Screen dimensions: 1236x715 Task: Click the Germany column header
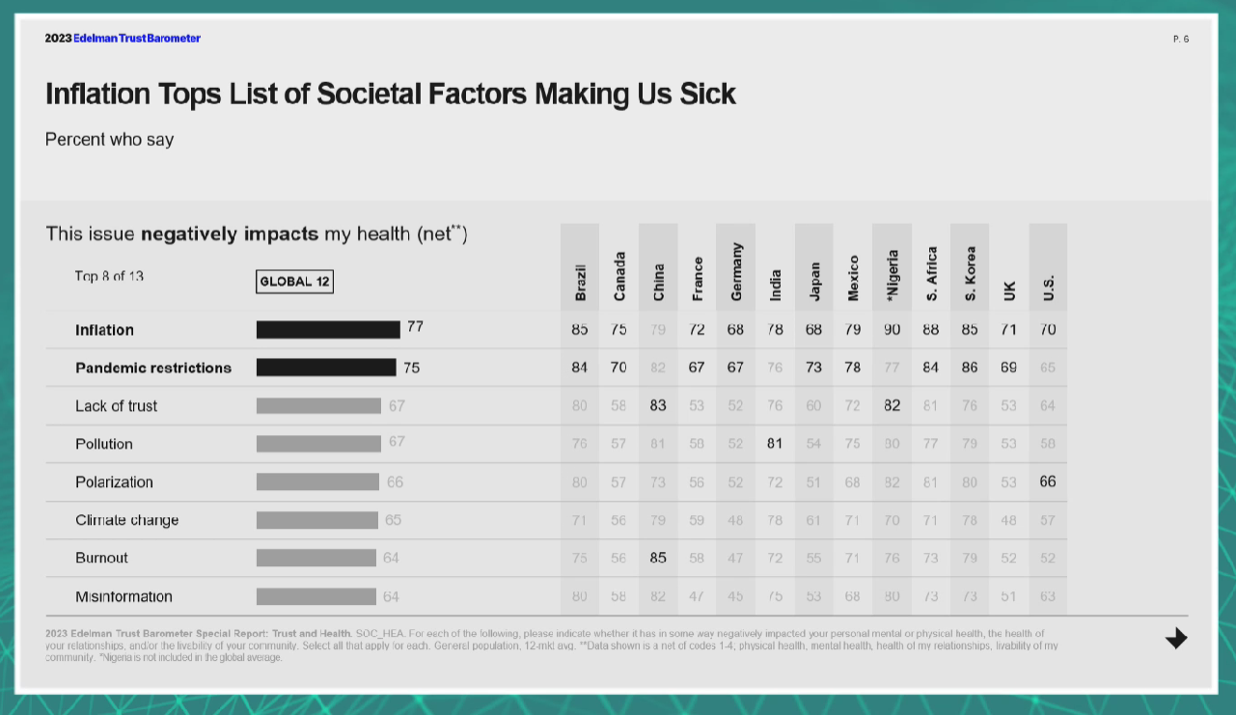click(x=736, y=271)
